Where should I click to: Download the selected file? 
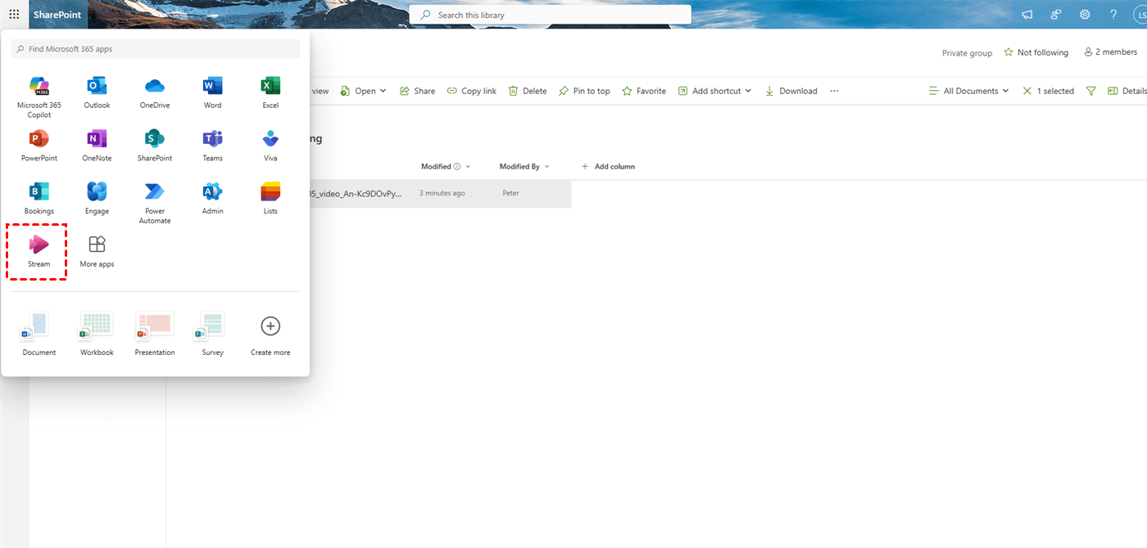coord(791,91)
